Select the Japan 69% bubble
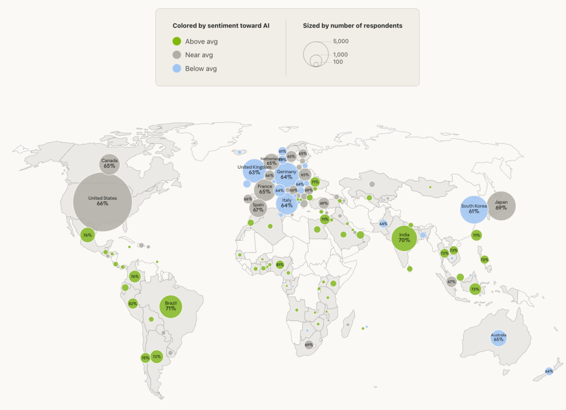Viewport: 566px width, 410px height. point(501,205)
